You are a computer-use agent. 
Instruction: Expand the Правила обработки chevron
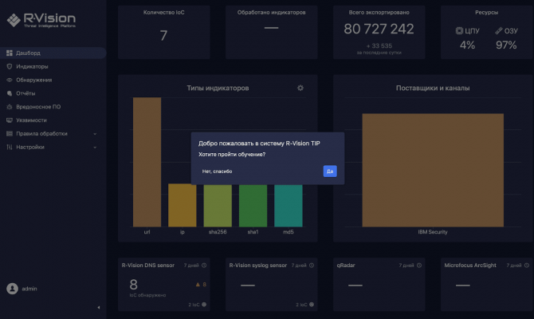(95, 134)
